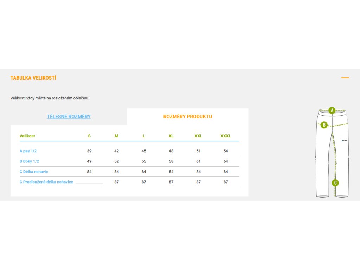Click waist value 39 for size S

tap(89, 151)
